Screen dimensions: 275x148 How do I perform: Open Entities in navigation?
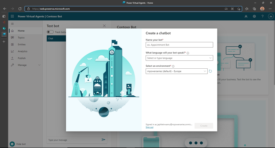[25, 44]
